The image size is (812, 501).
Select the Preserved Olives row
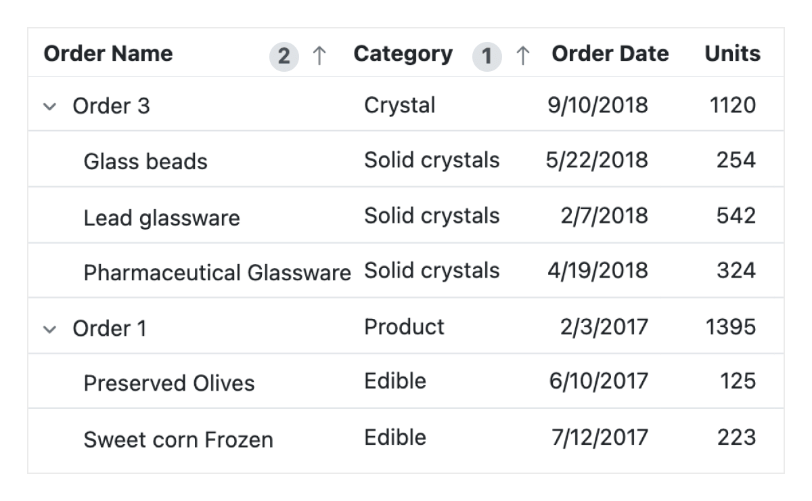click(169, 383)
